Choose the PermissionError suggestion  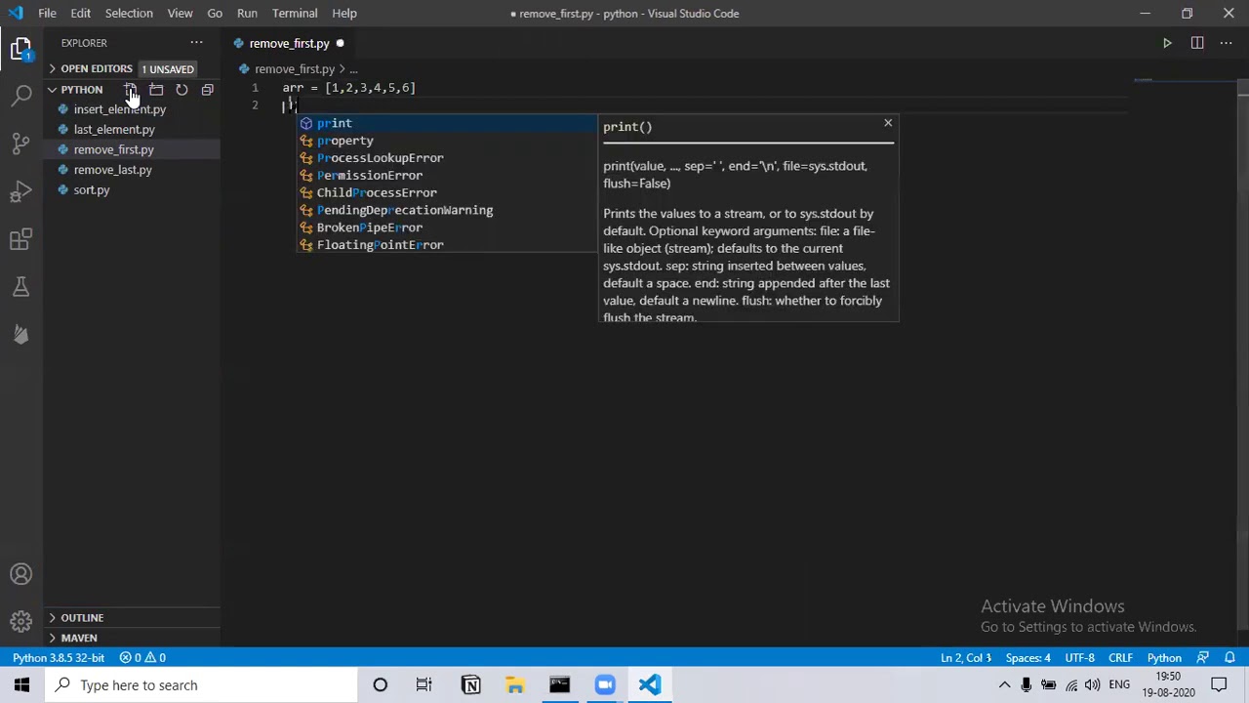click(x=447, y=176)
